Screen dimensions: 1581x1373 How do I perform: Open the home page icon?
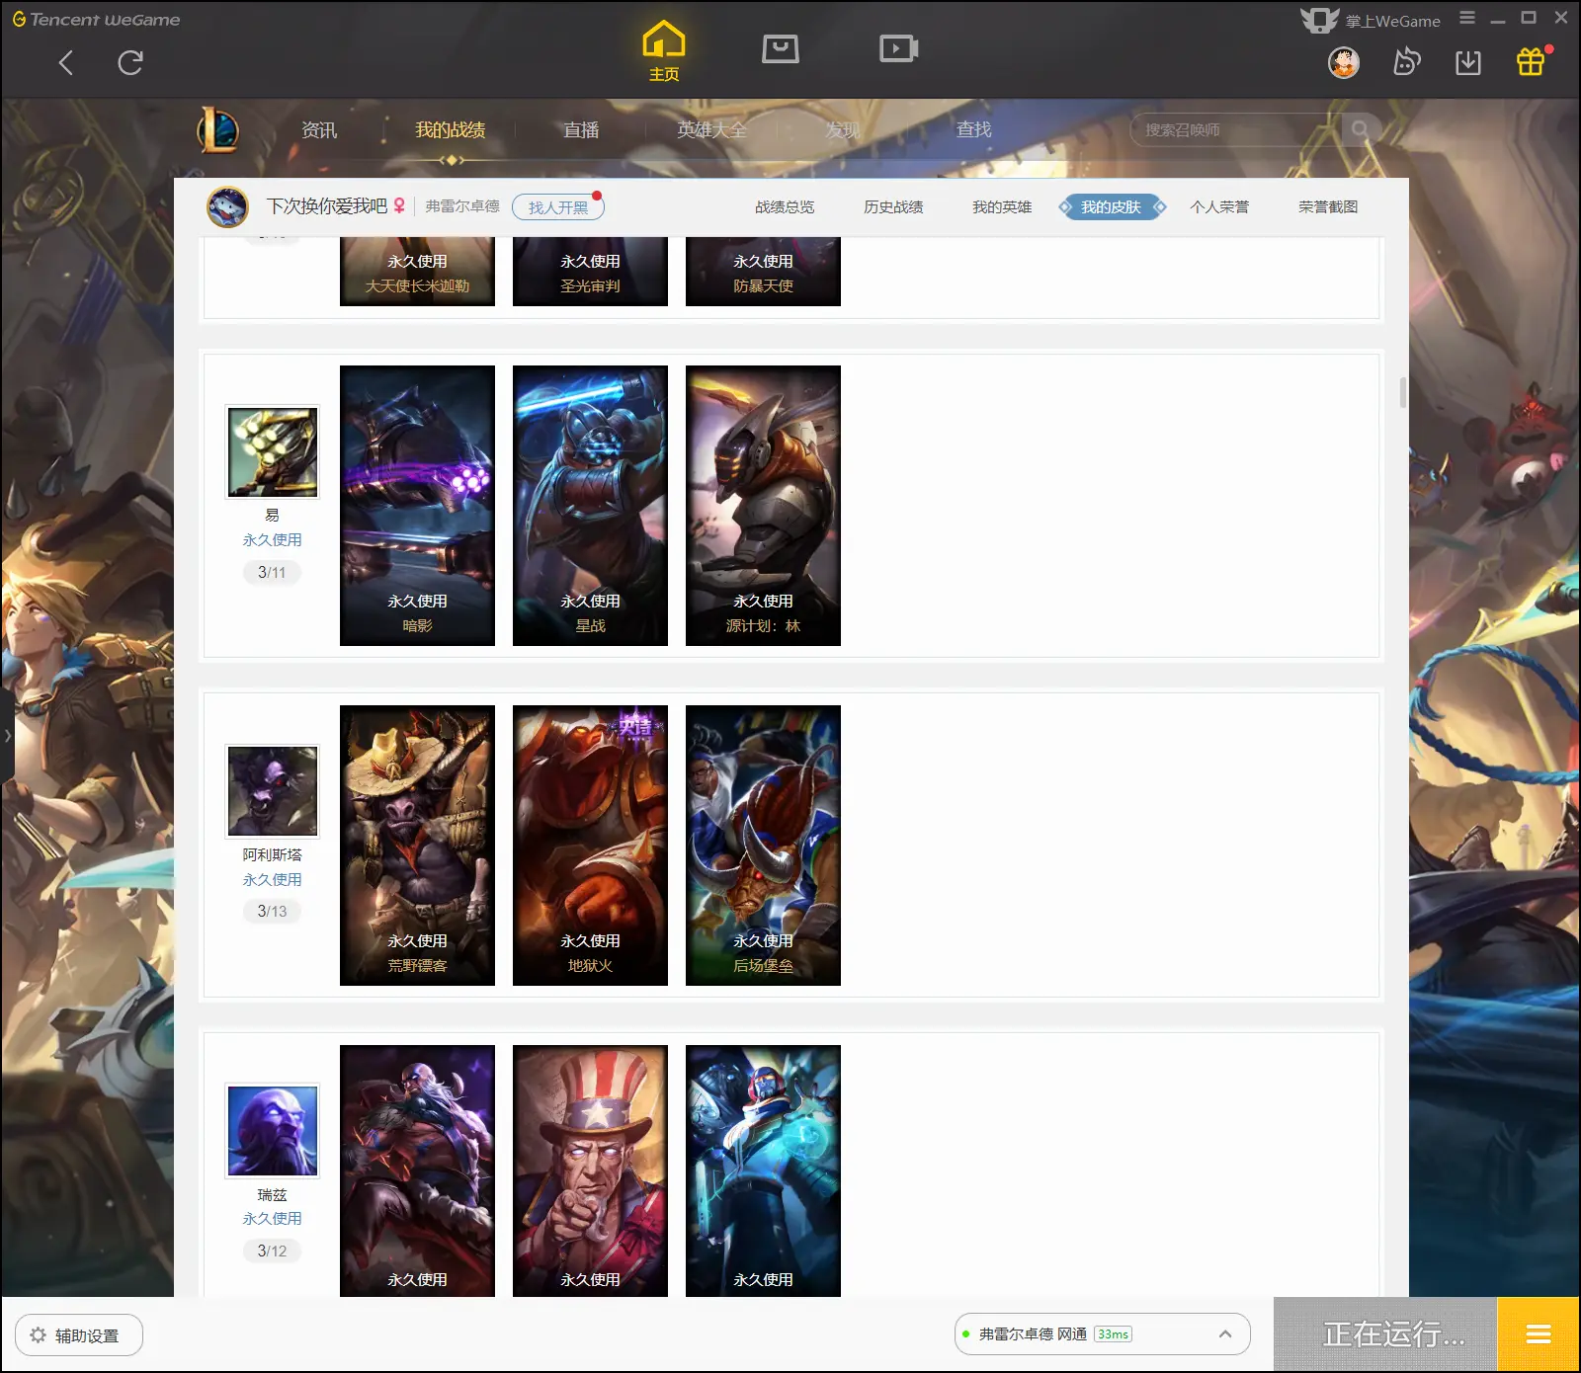point(664,51)
